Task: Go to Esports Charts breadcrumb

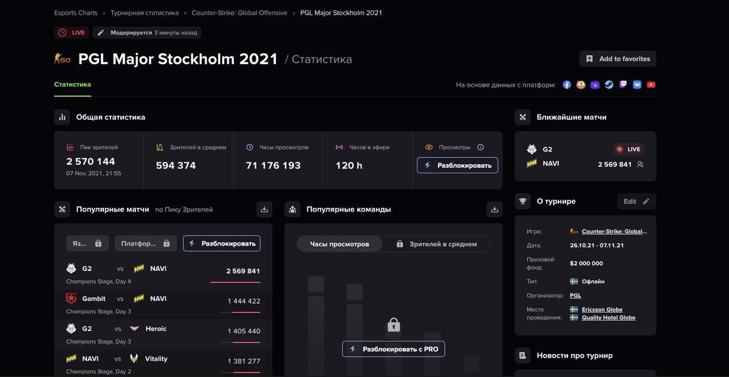Action: [x=76, y=13]
